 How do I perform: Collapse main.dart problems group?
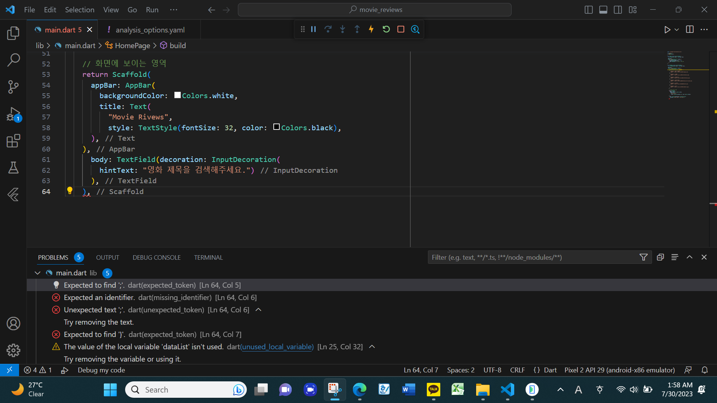point(37,273)
